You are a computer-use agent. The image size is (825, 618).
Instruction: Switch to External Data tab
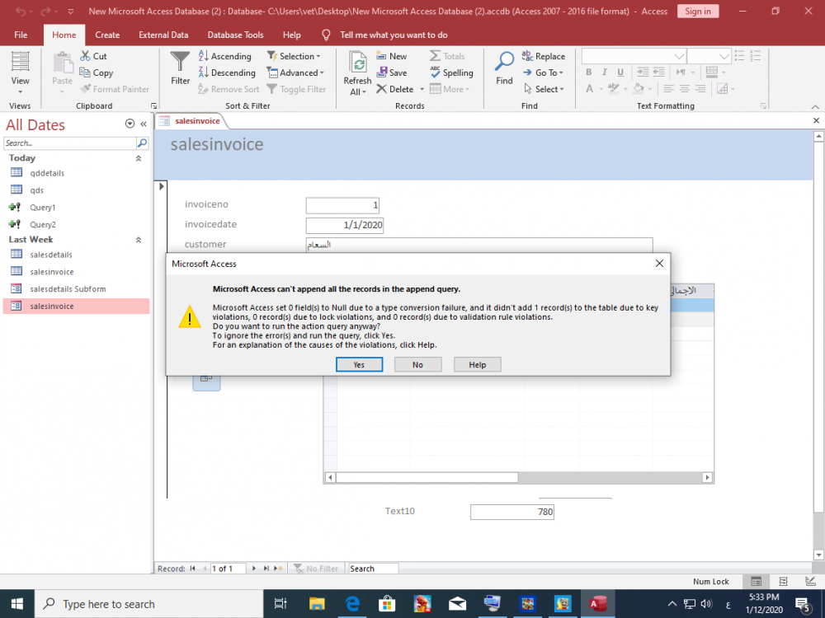pos(163,35)
